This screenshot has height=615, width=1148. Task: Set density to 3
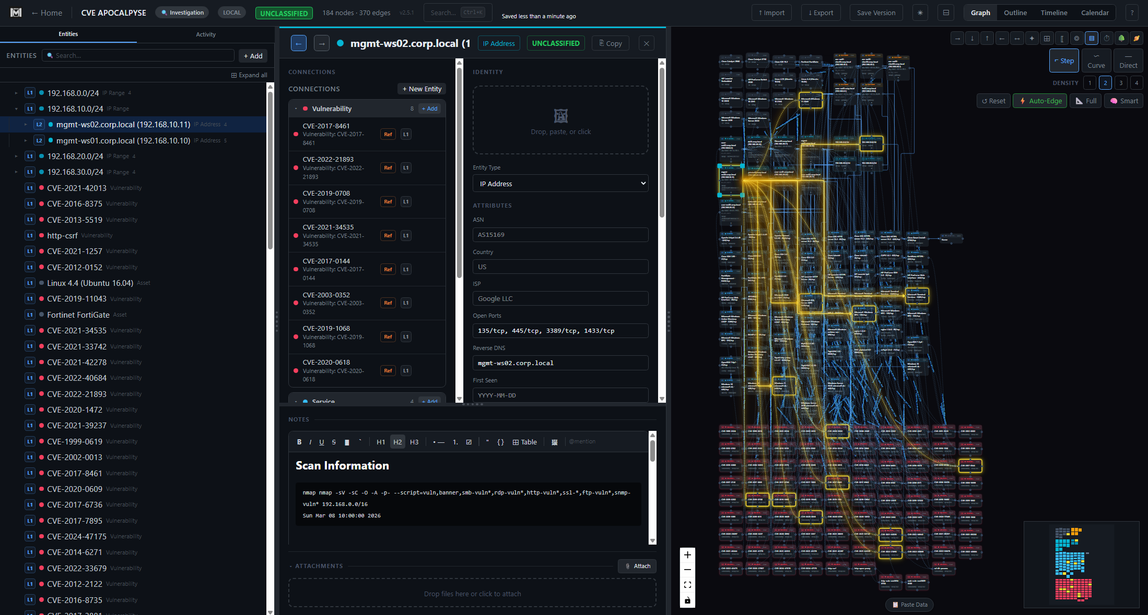(x=1121, y=82)
